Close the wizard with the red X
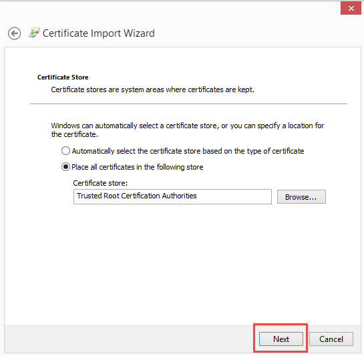The height and width of the screenshot is (356, 364). (x=351, y=9)
